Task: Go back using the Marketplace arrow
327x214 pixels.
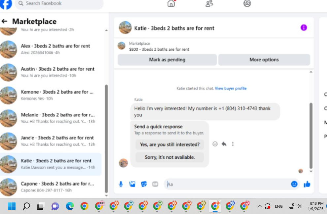Action: coord(4,21)
